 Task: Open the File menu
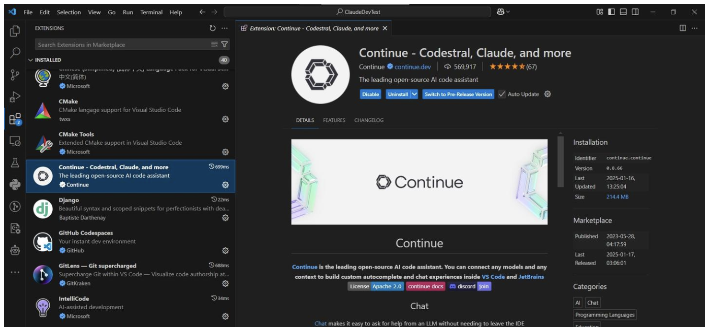[28, 12]
